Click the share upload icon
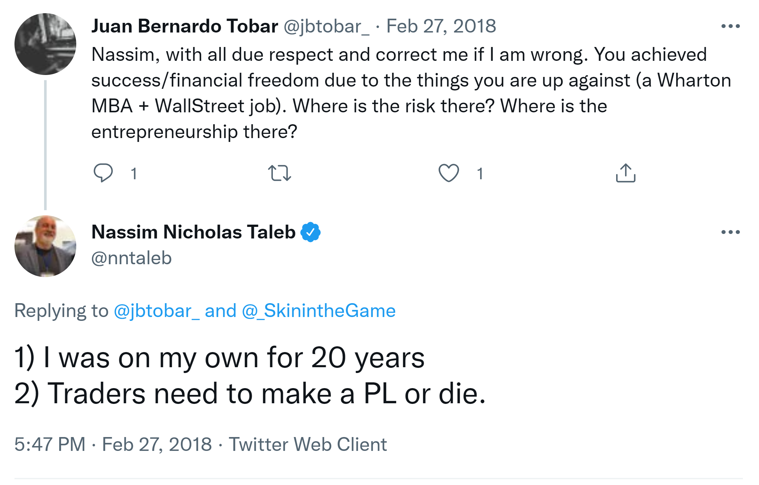The image size is (759, 485). click(625, 173)
